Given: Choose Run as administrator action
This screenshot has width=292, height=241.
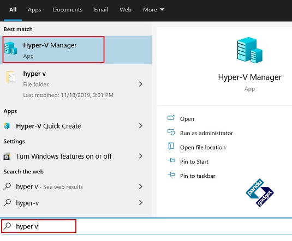Looking at the screenshot, I should pos(206,133).
